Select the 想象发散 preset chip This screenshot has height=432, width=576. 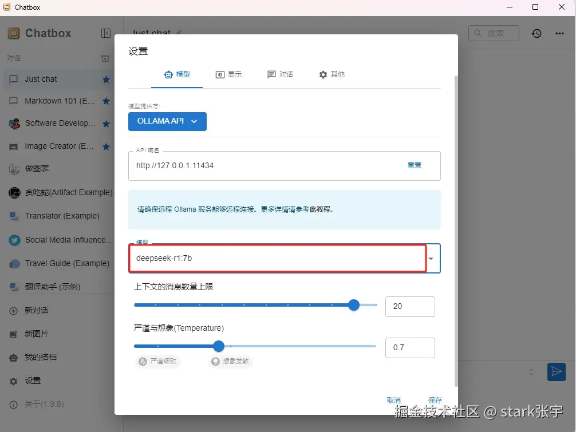(231, 362)
